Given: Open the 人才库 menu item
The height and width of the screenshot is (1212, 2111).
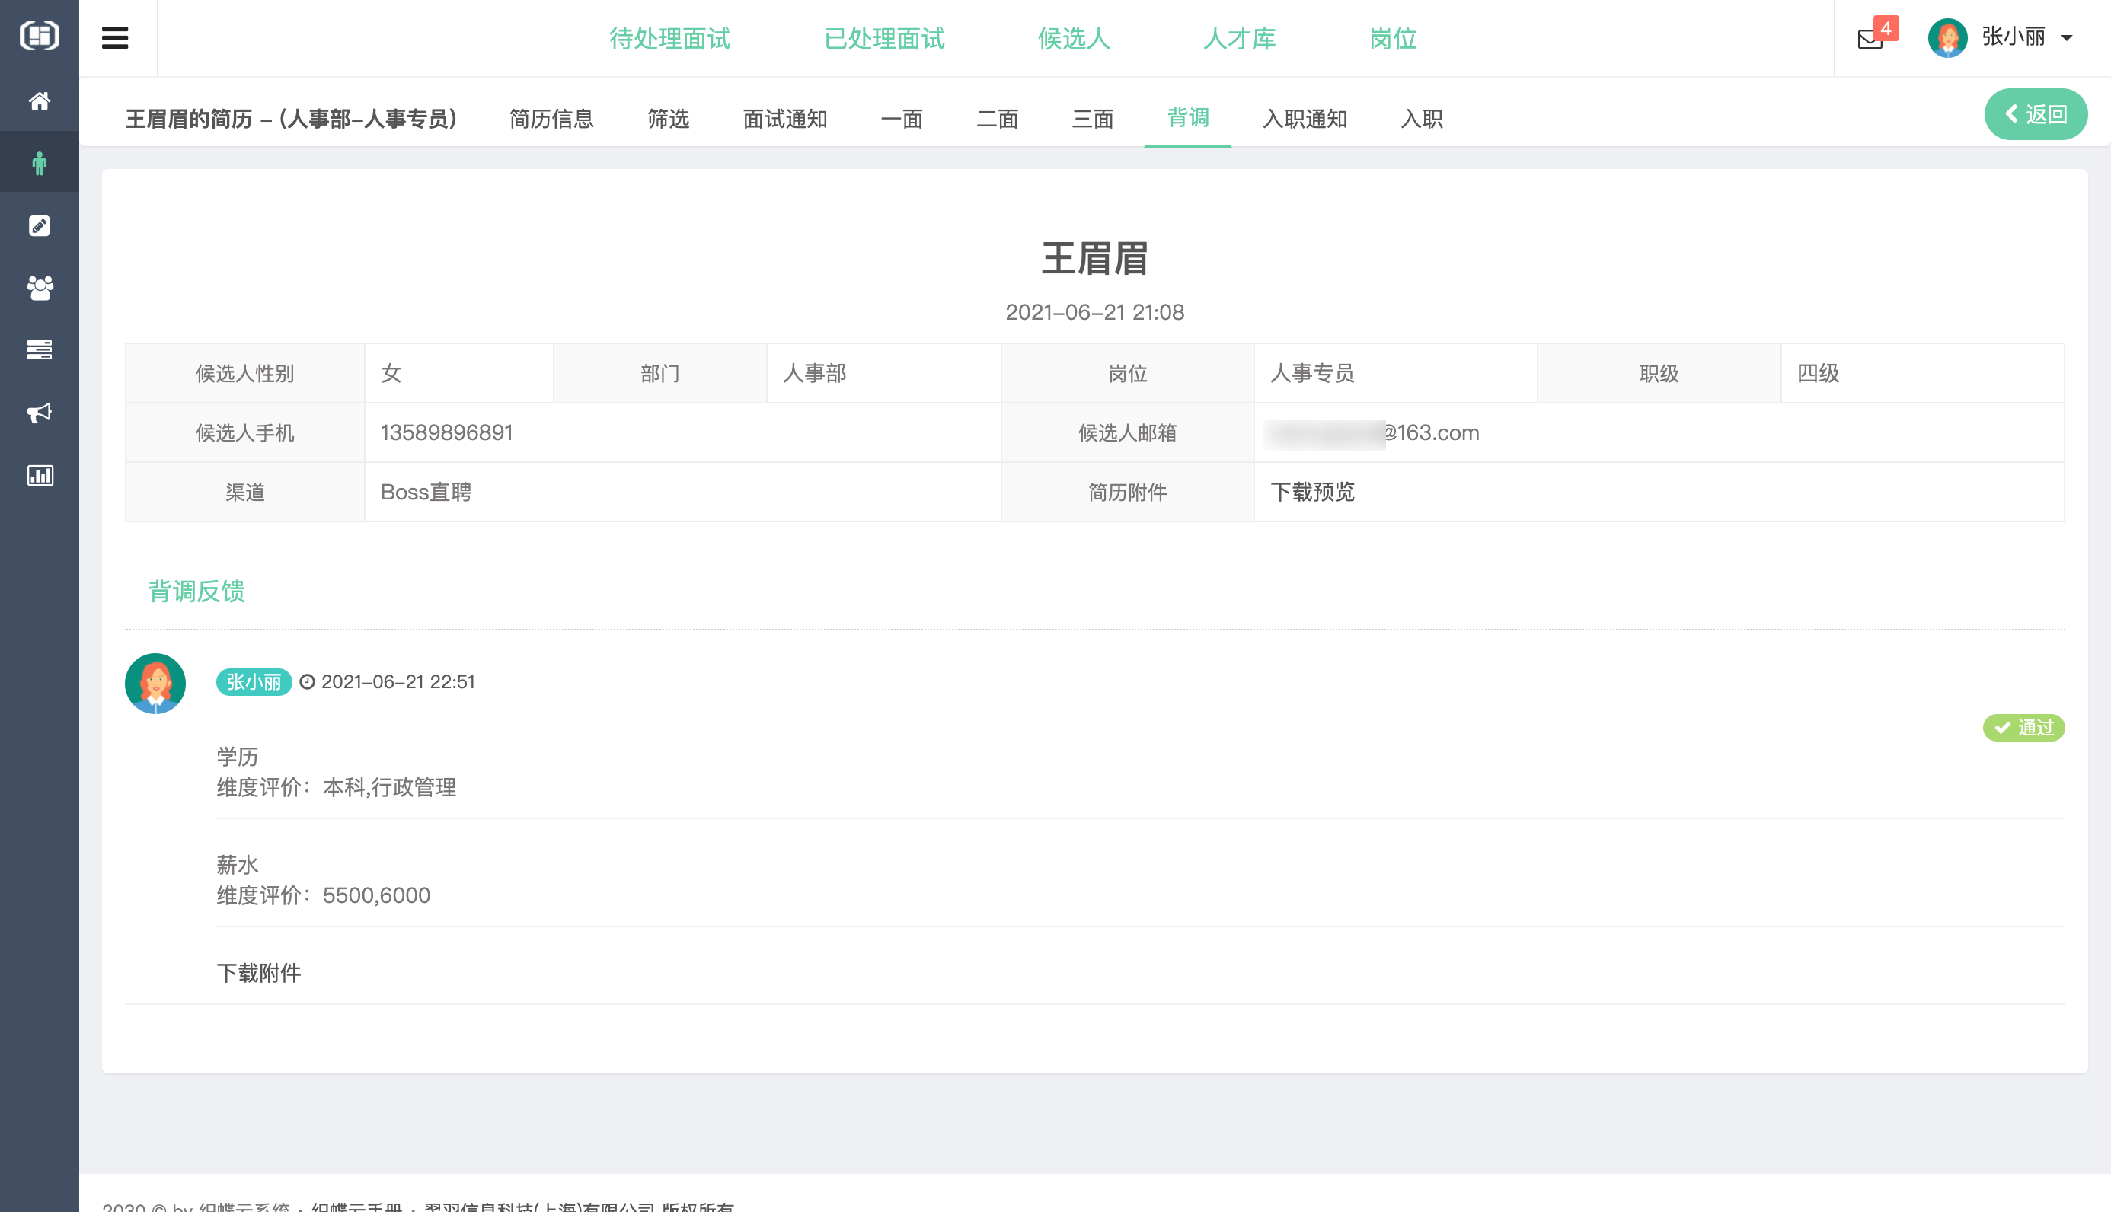Looking at the screenshot, I should [1240, 38].
